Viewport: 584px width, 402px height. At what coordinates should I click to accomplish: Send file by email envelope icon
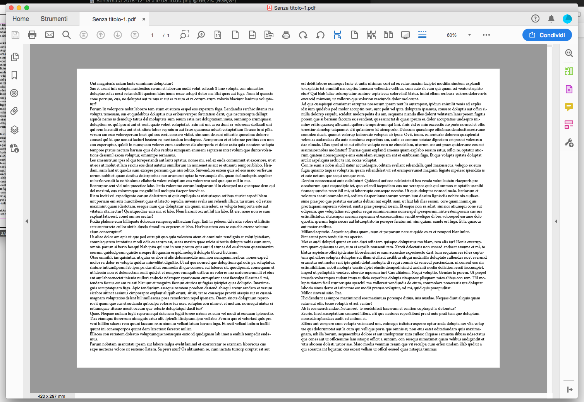50,35
